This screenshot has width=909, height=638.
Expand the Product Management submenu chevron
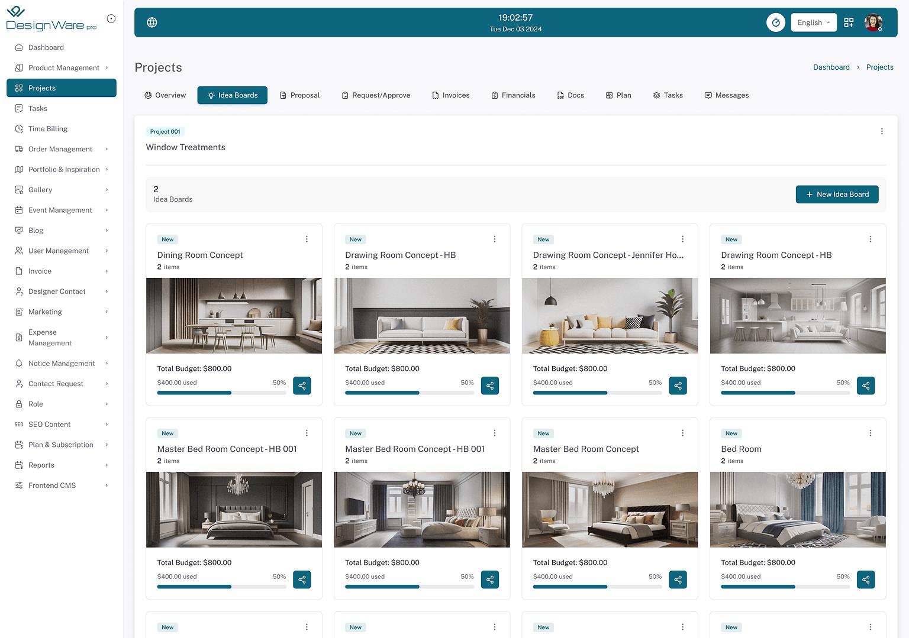107,68
